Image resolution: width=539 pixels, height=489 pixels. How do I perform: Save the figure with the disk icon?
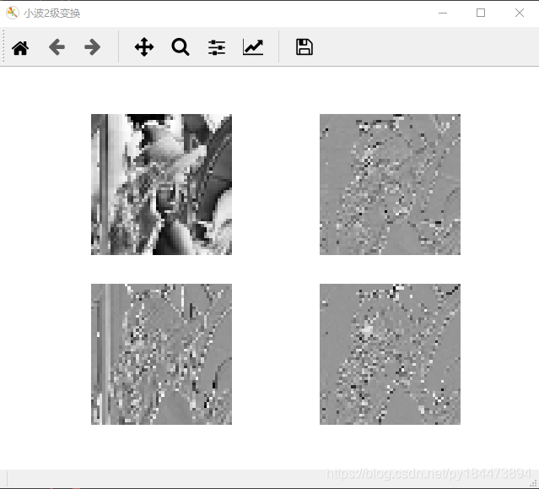tap(305, 47)
